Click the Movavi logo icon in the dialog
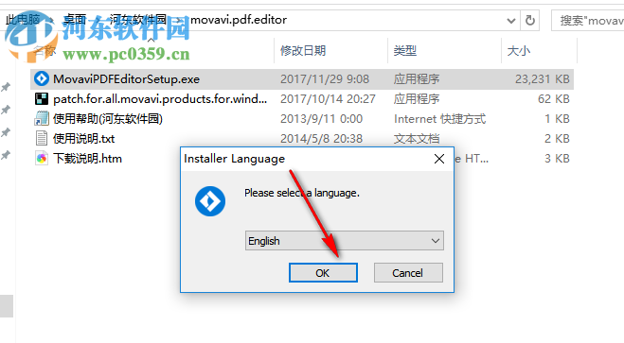Image resolution: width=624 pixels, height=343 pixels. pyautogui.click(x=210, y=201)
